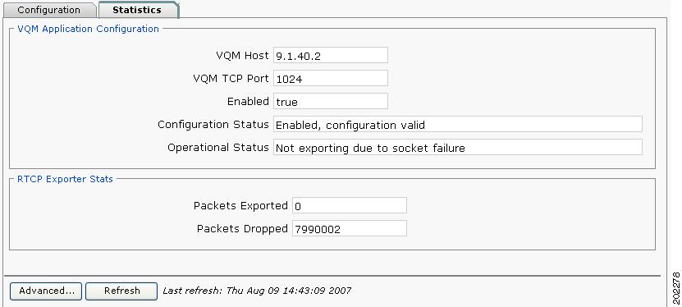Click the Packets Dropped label
This screenshot has width=682, height=307.
pyautogui.click(x=242, y=228)
